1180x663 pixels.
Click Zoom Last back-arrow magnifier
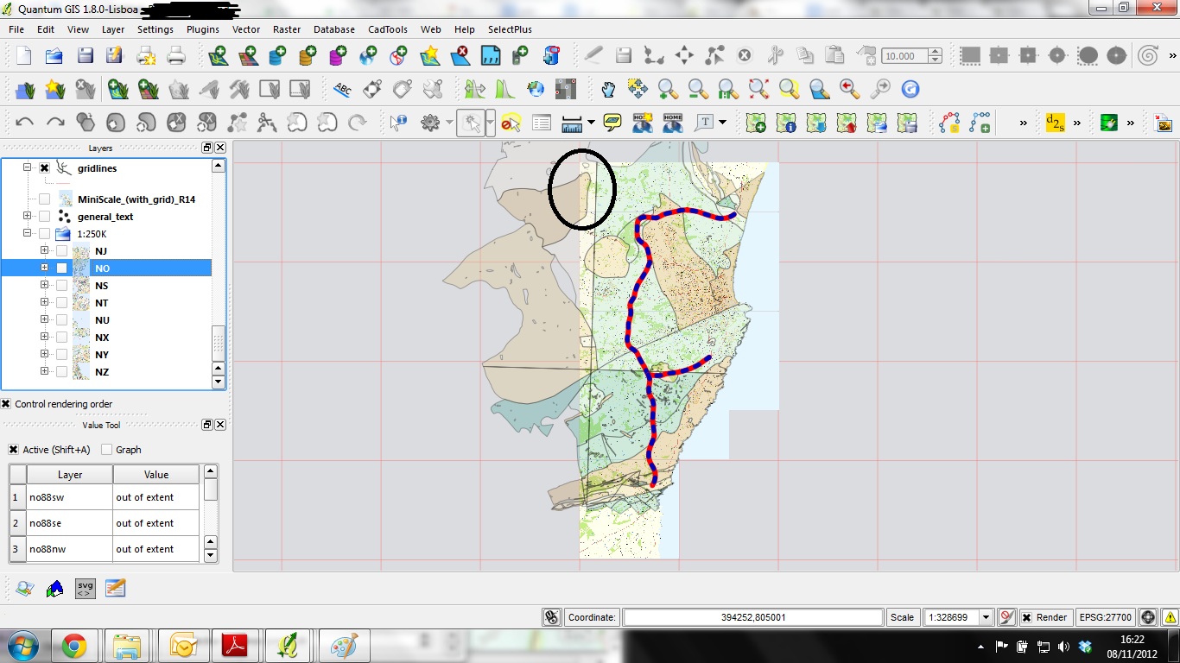850,89
